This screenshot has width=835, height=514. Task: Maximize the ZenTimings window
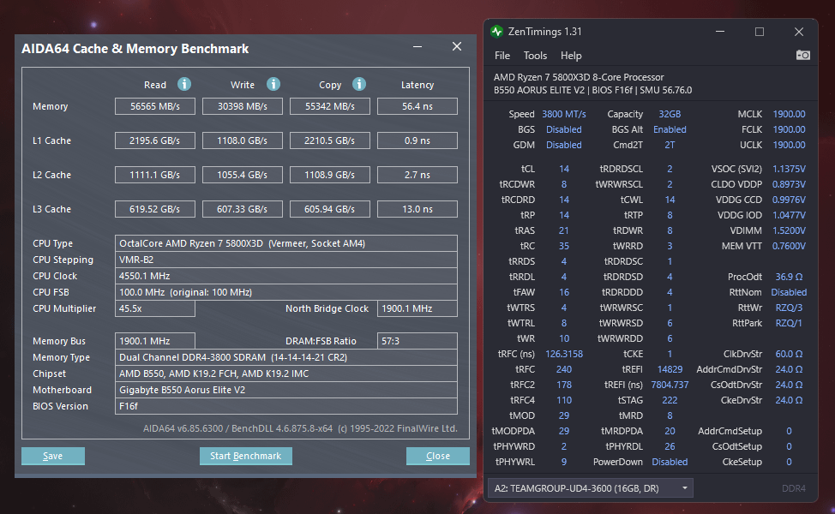tap(760, 32)
